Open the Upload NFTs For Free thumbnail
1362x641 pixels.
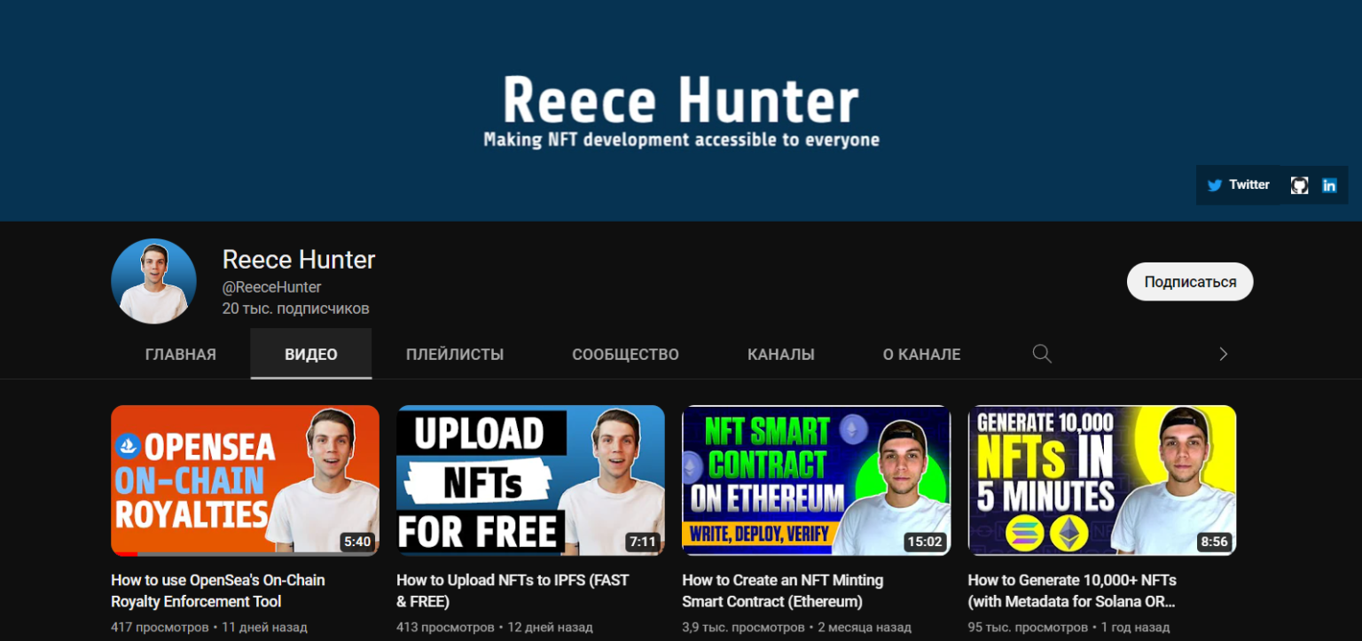530,481
